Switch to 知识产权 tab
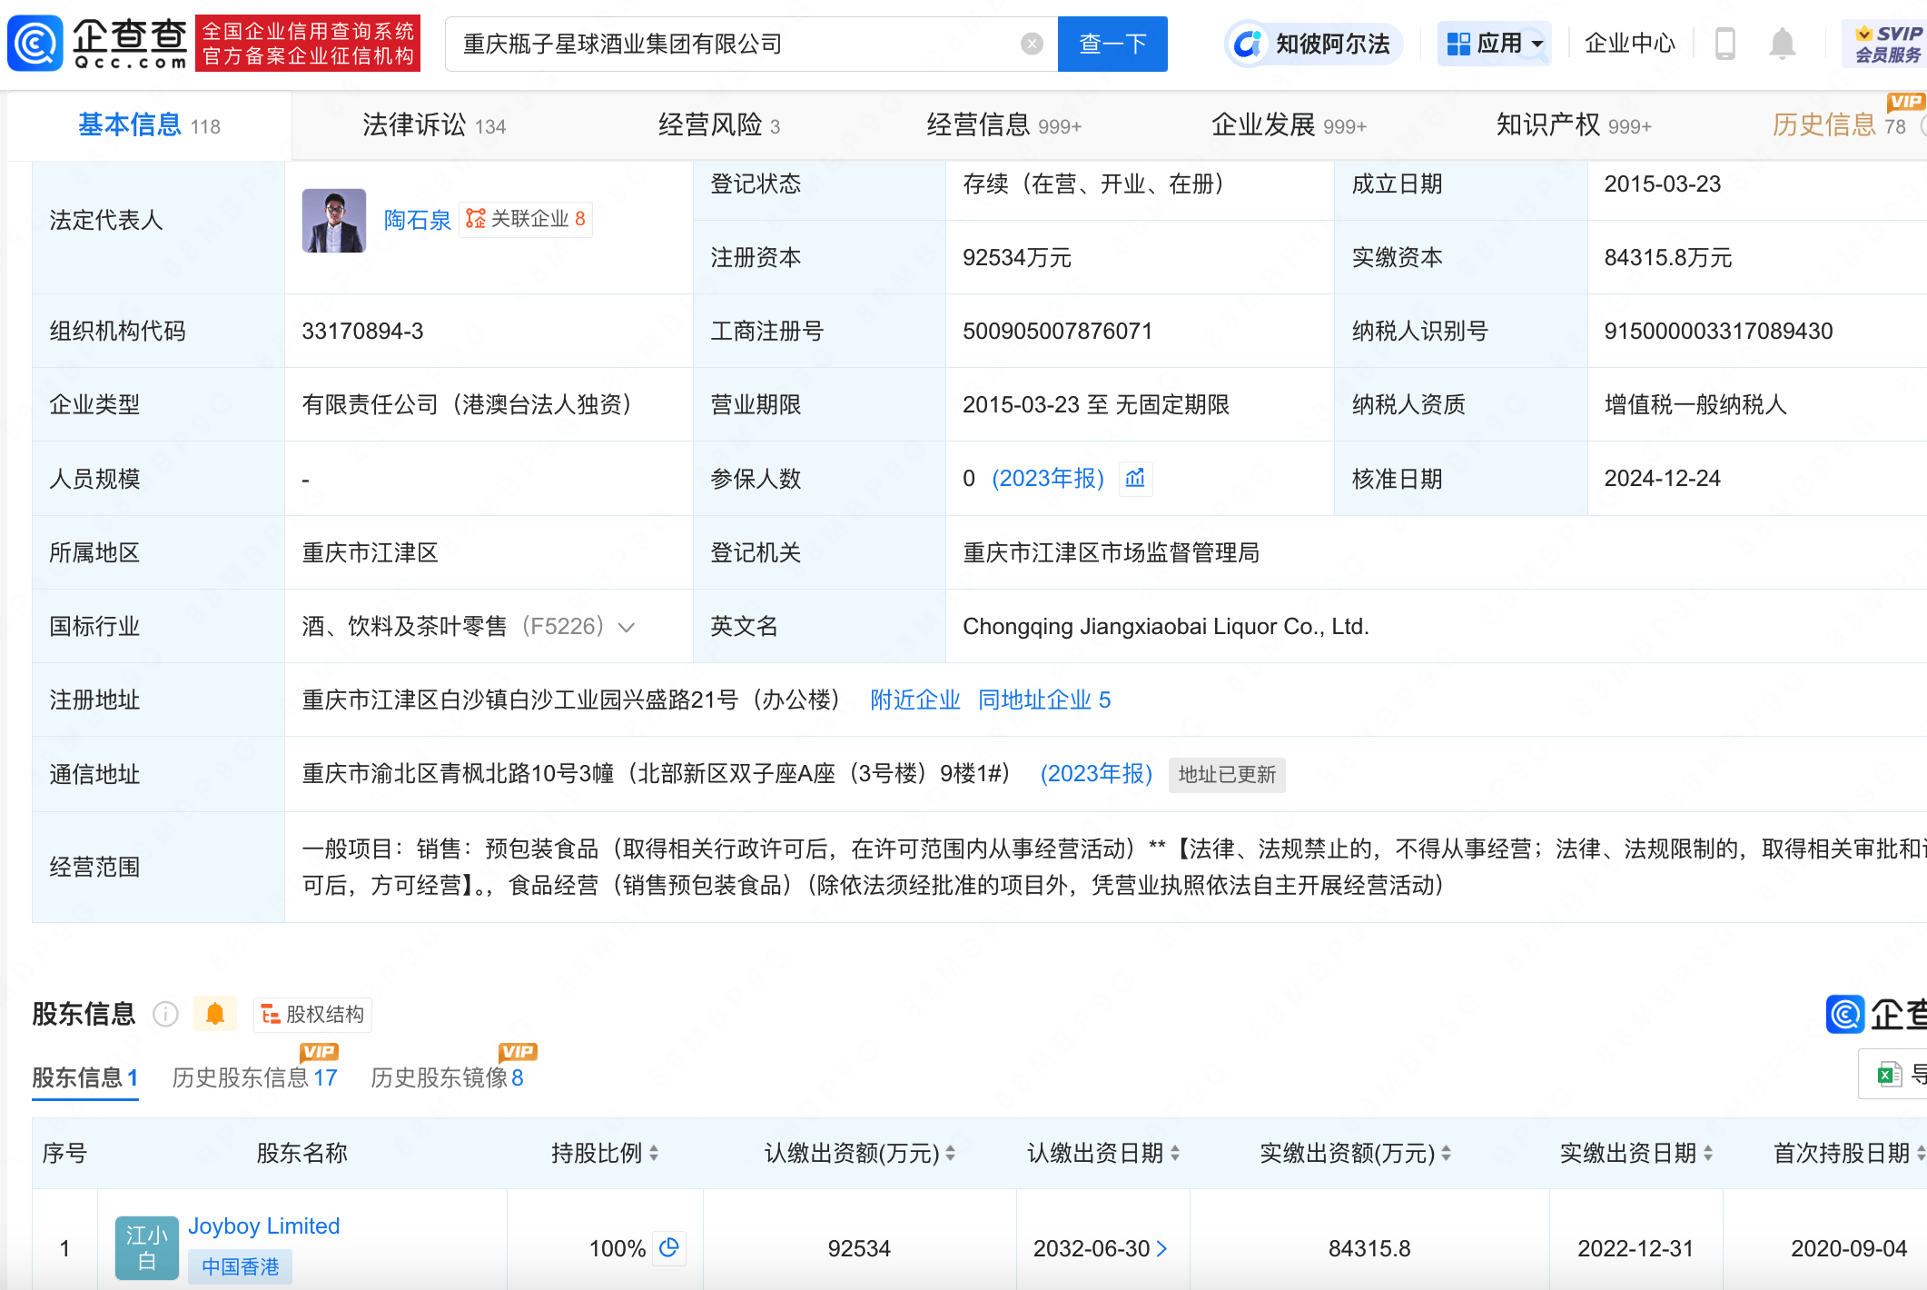Image resolution: width=1927 pixels, height=1290 pixels. [x=1574, y=125]
